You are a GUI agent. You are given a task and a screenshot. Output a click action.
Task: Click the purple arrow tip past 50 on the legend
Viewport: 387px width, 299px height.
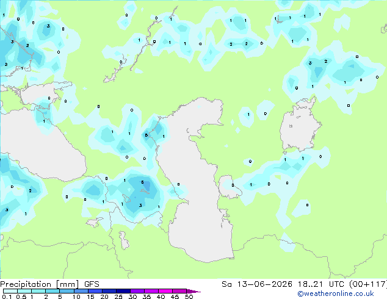coord(193,291)
